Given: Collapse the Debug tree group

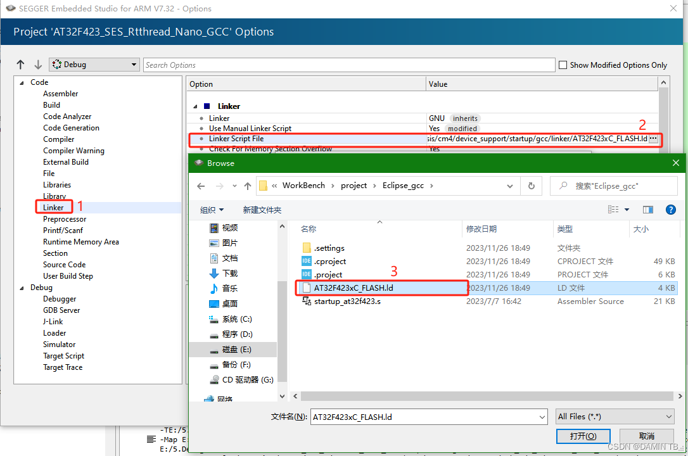Looking at the screenshot, I should 22,288.
